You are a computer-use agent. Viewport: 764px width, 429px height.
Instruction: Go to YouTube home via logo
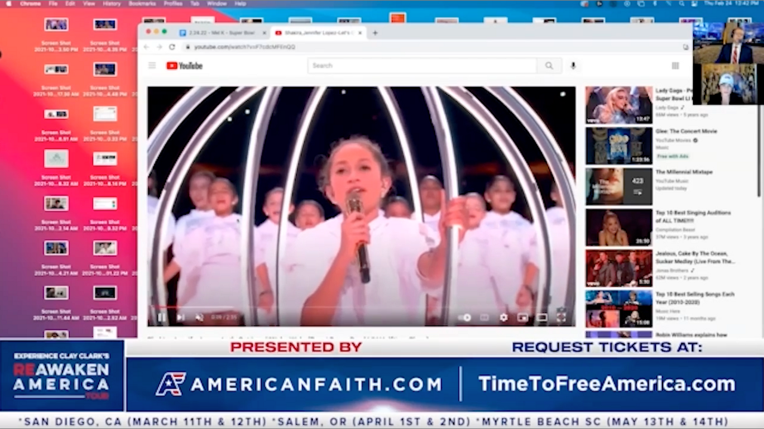tap(184, 66)
